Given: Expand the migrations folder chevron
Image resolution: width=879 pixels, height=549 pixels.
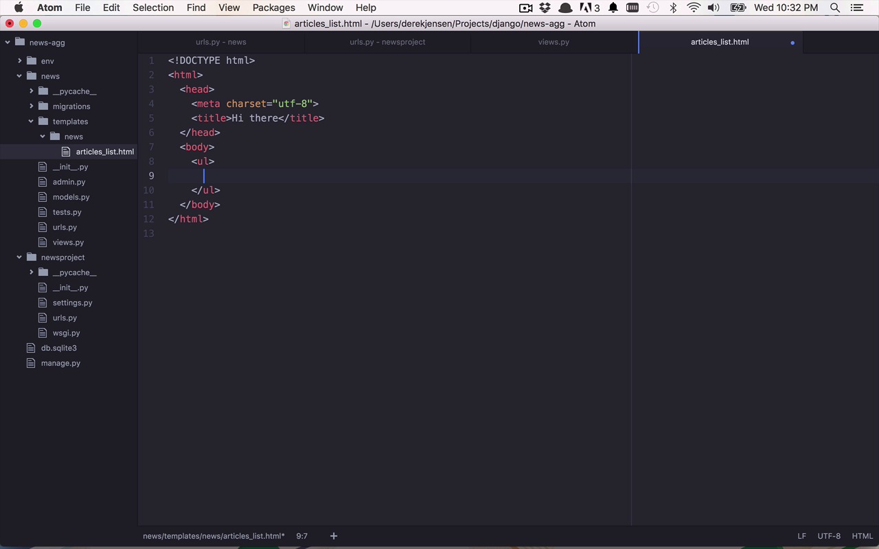Looking at the screenshot, I should (x=32, y=106).
